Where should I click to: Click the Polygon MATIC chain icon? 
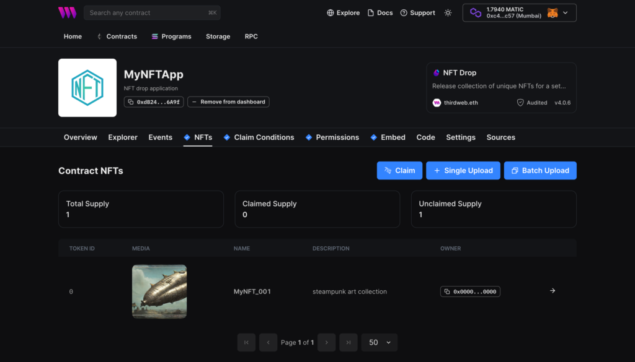coord(476,13)
